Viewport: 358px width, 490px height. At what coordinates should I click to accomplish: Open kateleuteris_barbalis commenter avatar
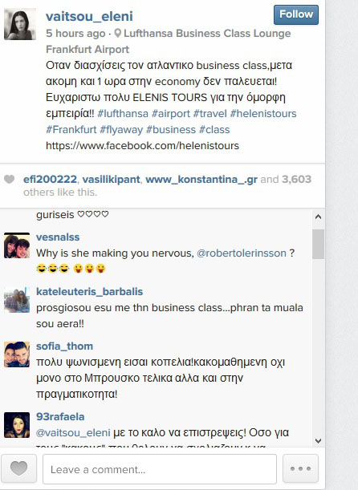[x=17, y=300]
